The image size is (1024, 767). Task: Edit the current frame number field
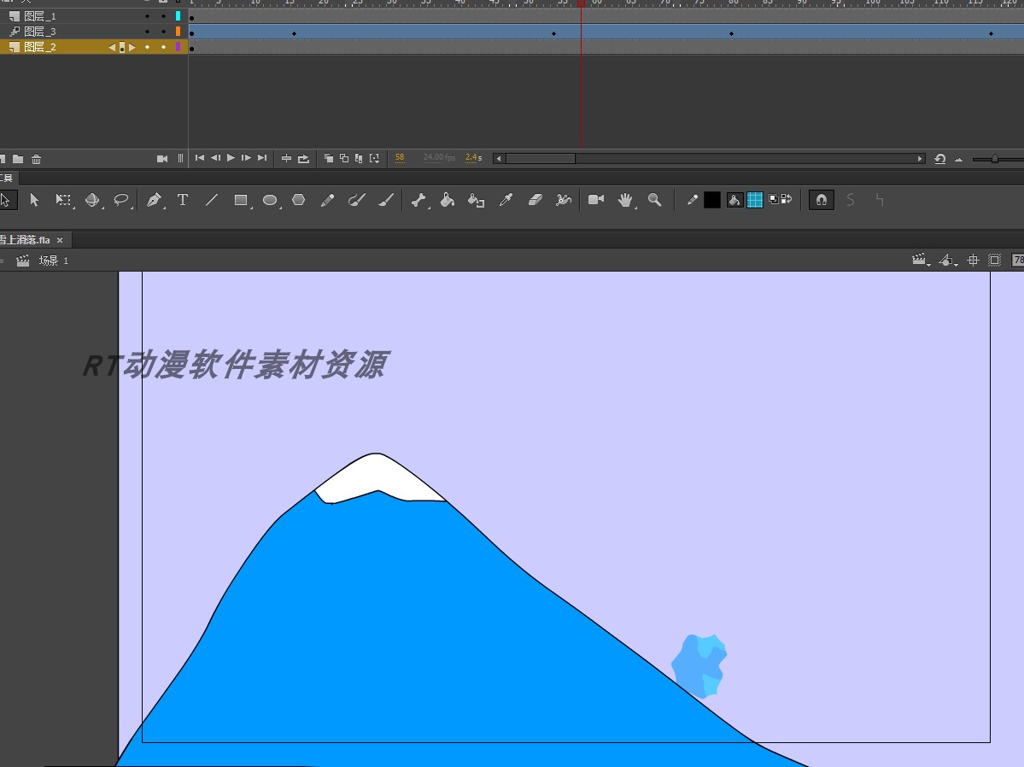(399, 158)
